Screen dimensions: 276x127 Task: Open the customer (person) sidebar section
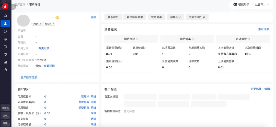point(5,24)
